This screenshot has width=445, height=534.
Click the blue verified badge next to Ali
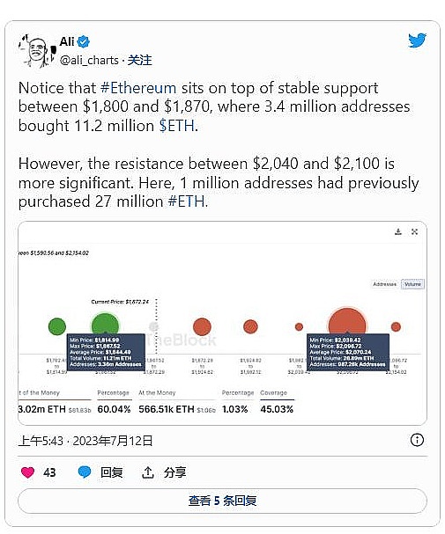(x=84, y=42)
